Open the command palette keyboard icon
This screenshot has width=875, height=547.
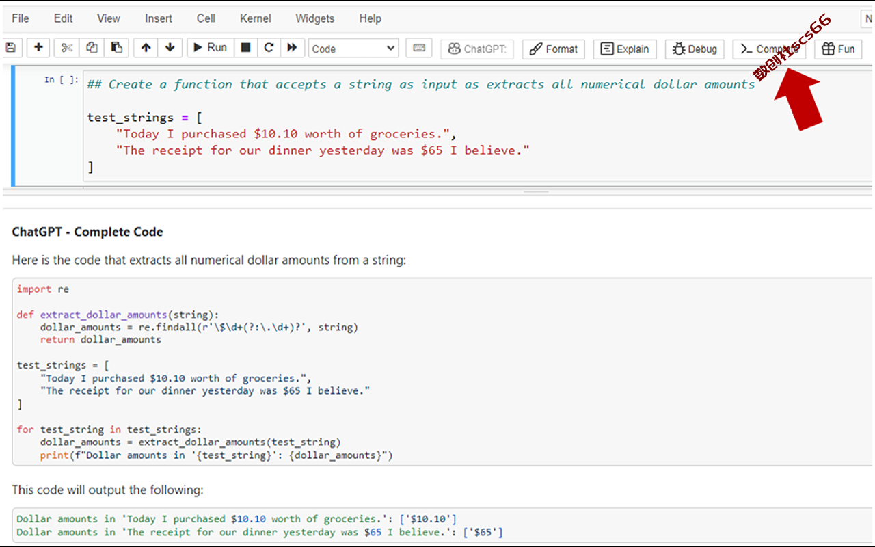point(418,48)
